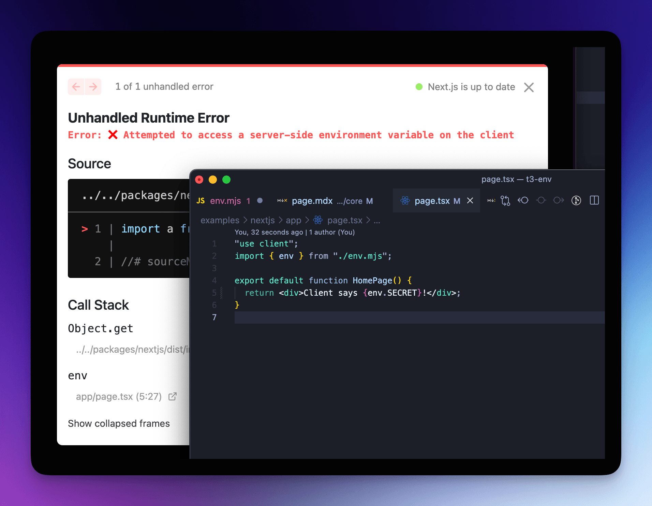Click env.SECRET in the return statement
This screenshot has height=506, width=652.
pos(392,293)
